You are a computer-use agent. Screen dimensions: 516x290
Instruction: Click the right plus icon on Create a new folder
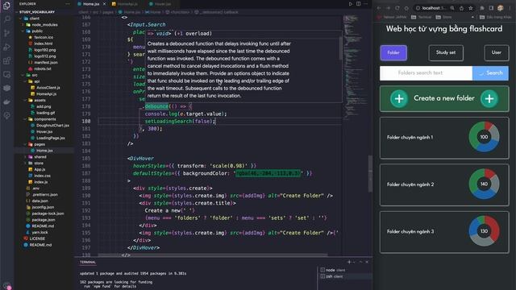pos(489,98)
